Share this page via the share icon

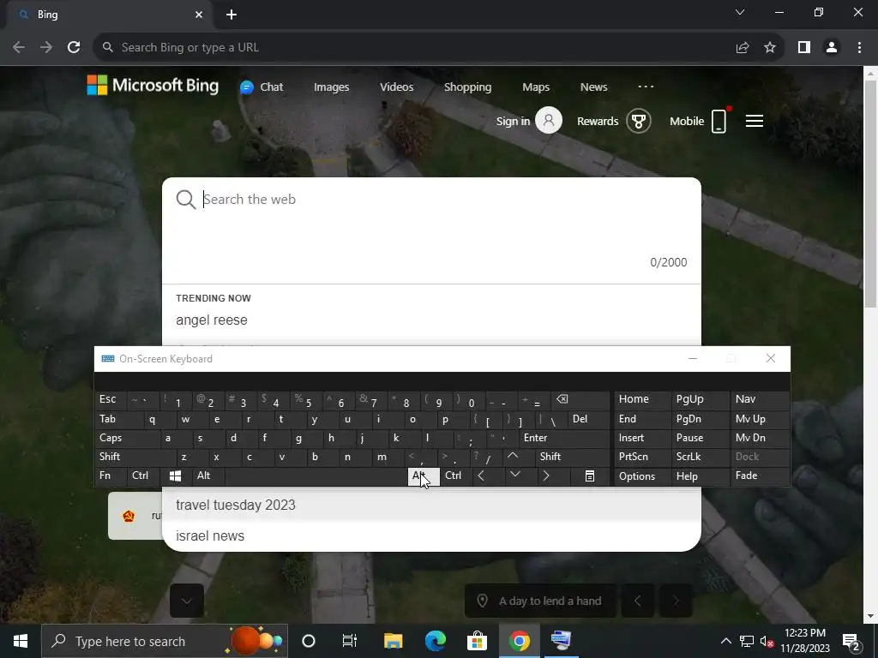click(743, 48)
